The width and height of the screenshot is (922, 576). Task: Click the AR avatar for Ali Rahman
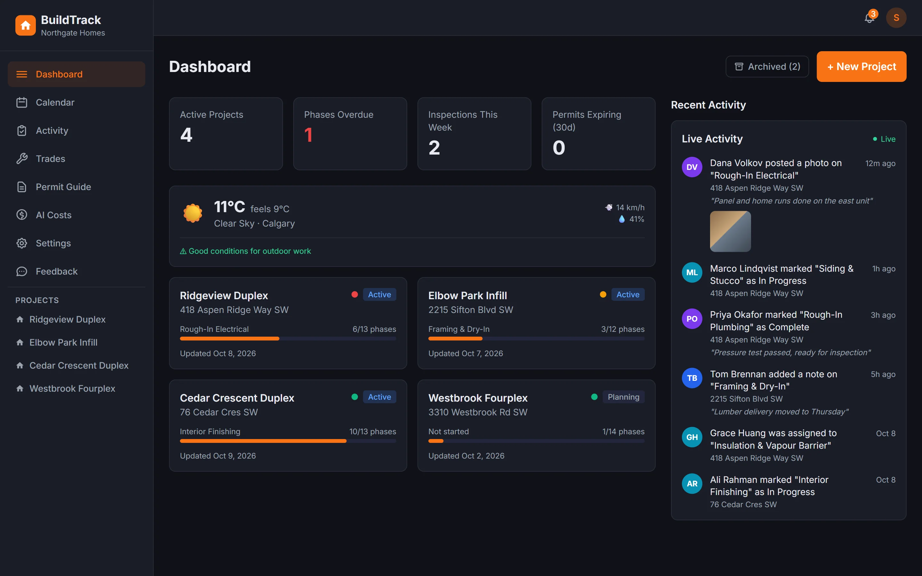tap(692, 484)
